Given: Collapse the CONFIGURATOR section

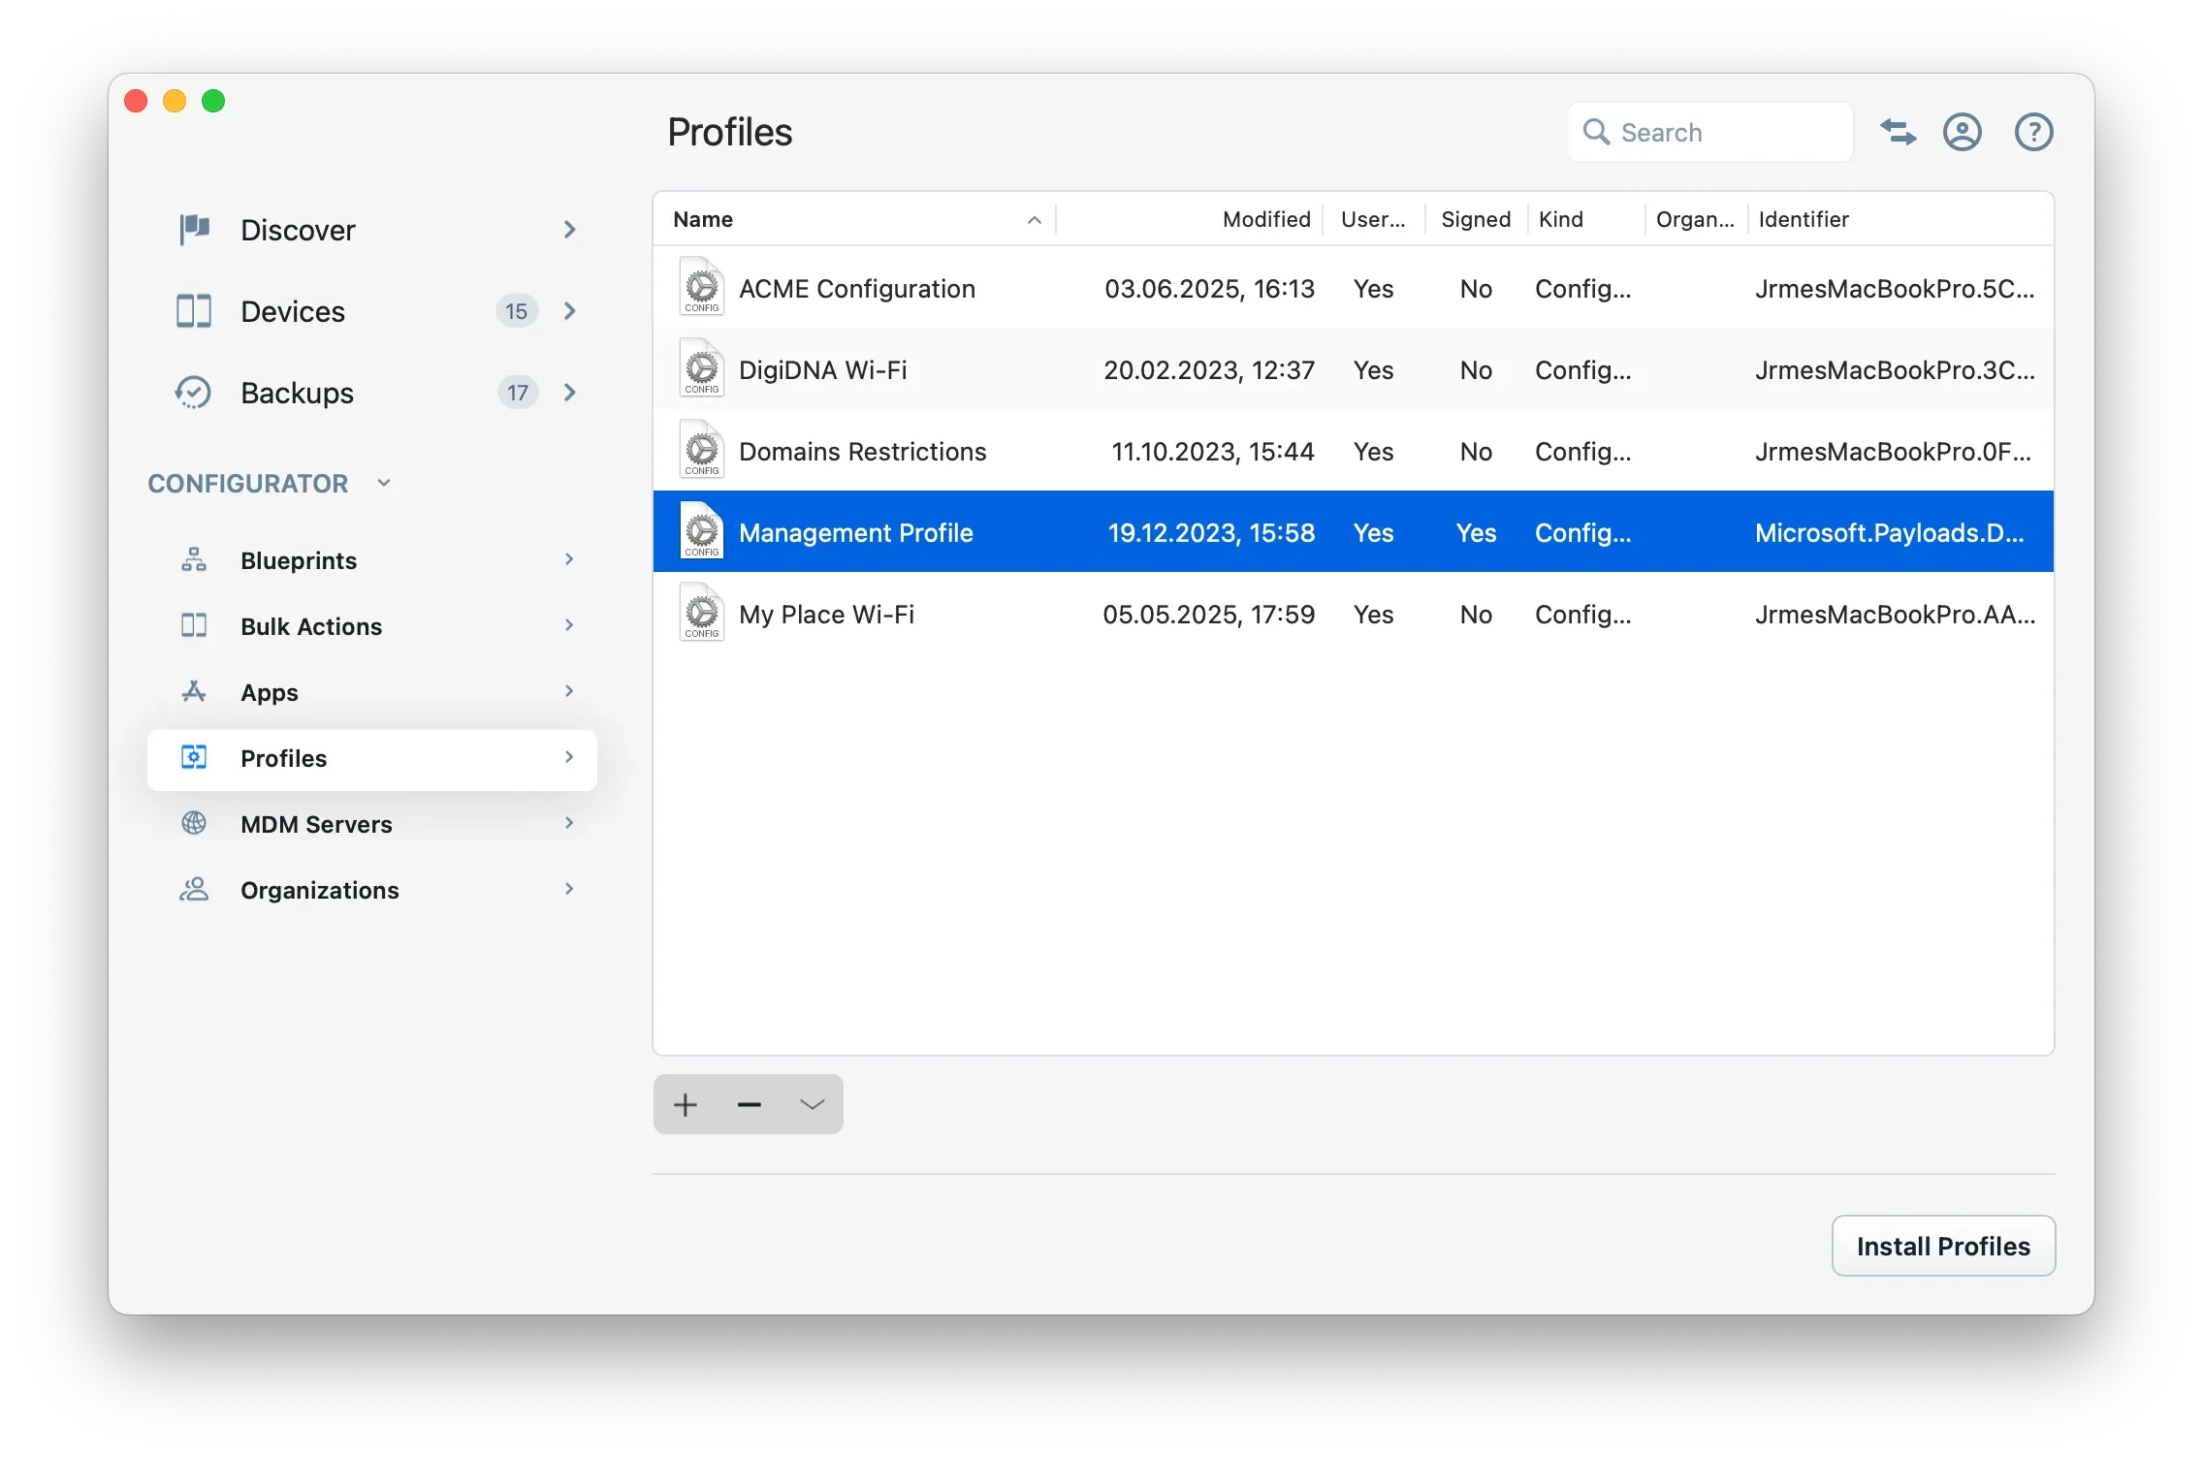Looking at the screenshot, I should tap(383, 483).
